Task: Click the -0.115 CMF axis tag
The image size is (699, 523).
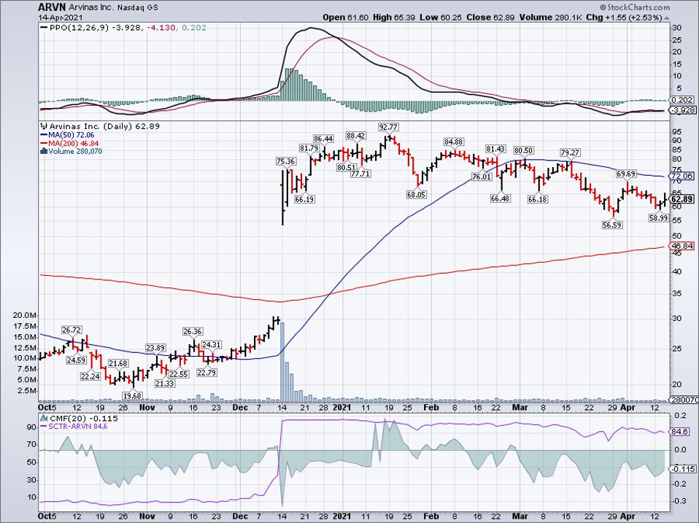Action: tap(683, 469)
